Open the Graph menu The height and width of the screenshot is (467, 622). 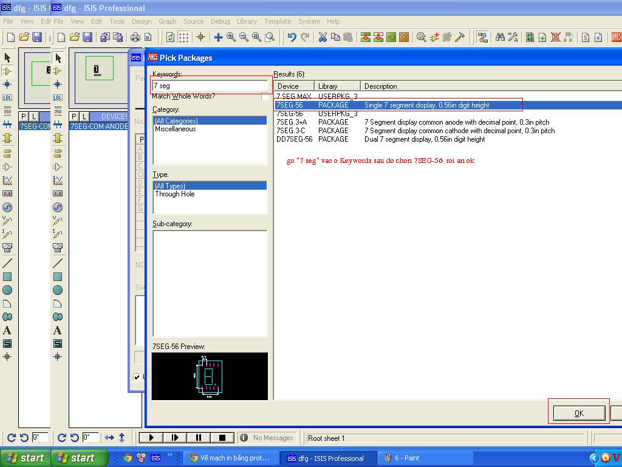point(168,21)
